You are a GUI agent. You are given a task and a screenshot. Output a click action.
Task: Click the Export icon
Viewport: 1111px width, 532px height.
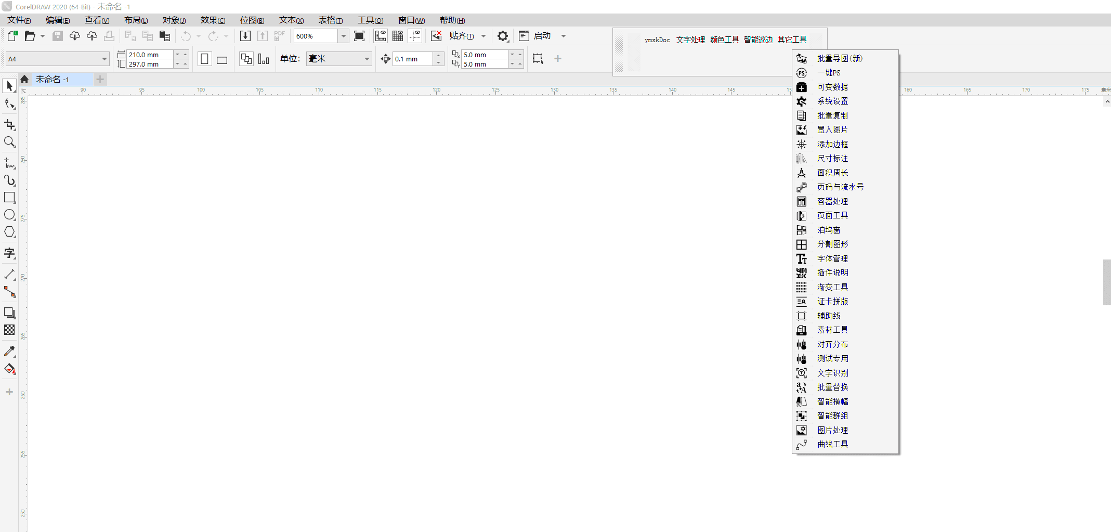[x=263, y=36]
